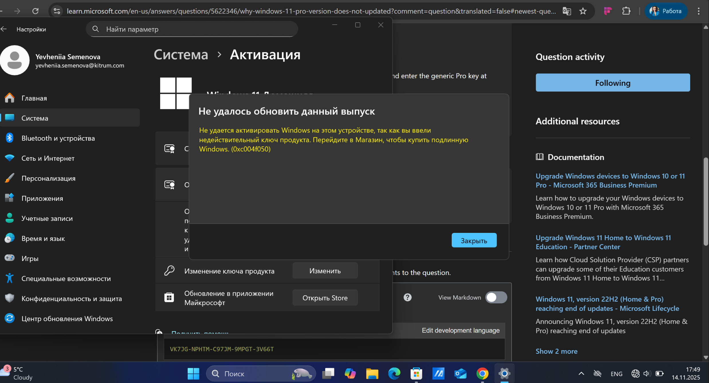Open Сеть и Интернет section
Viewport: 709px width, 383px height.
tap(70, 158)
